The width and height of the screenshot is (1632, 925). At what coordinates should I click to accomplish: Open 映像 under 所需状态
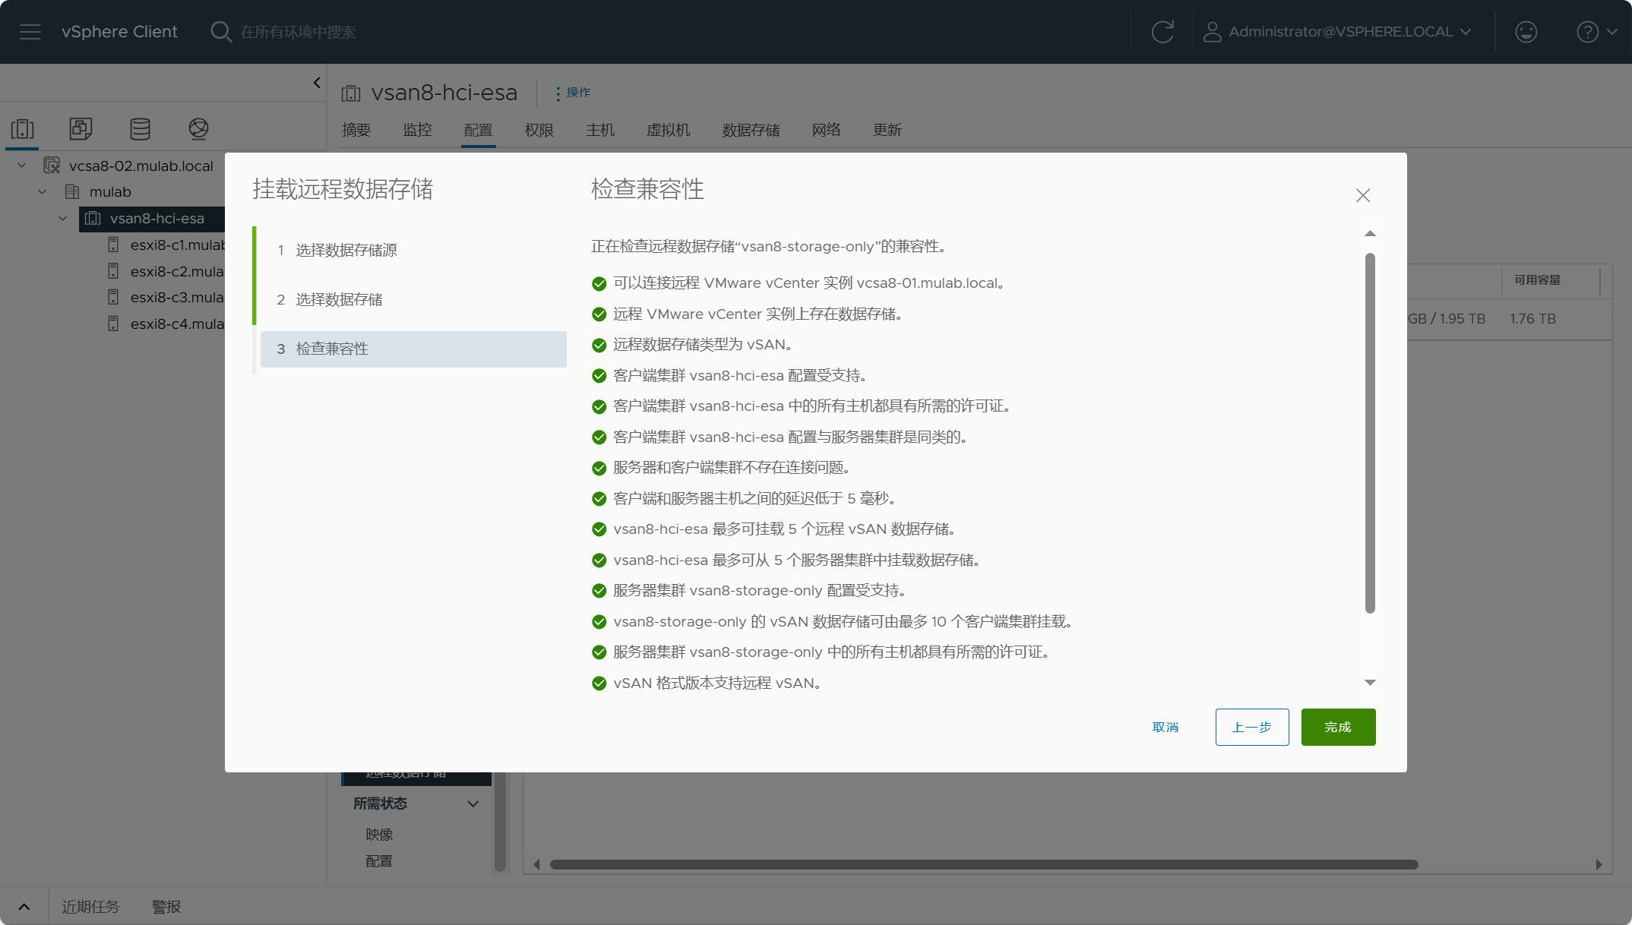[379, 835]
